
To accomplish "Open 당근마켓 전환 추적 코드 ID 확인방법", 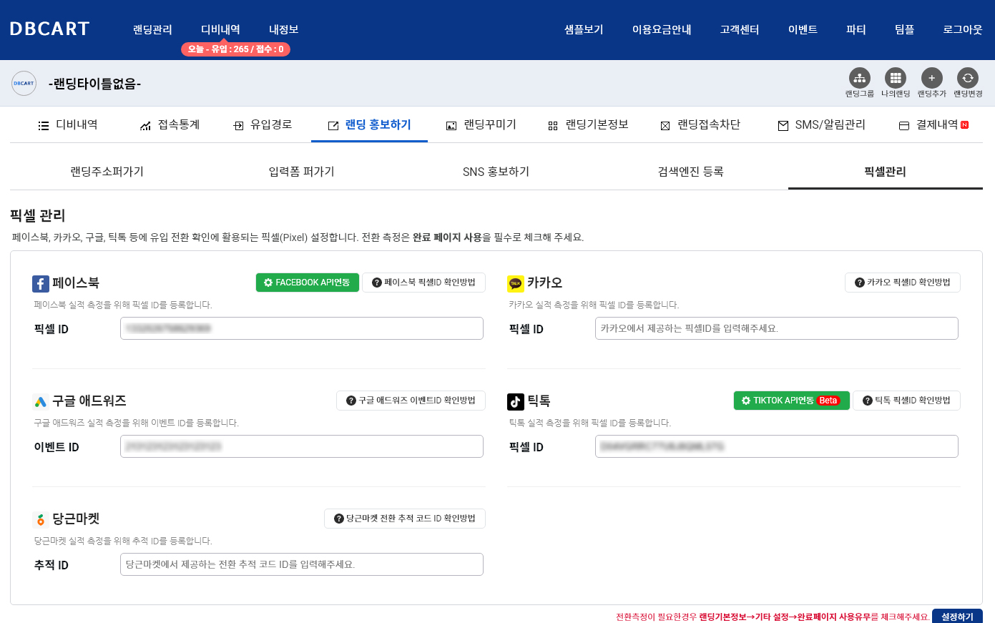I will (404, 519).
